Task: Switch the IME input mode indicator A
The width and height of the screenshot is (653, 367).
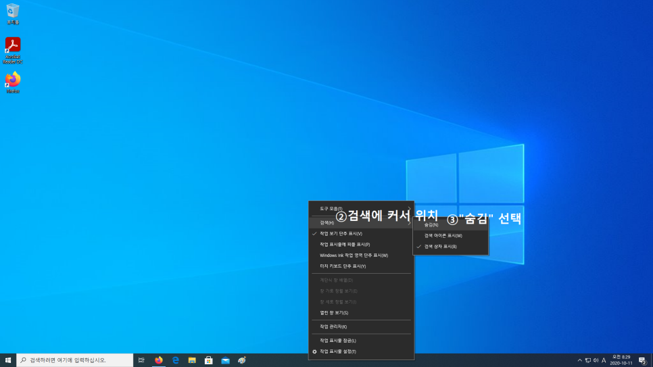Action: click(x=604, y=361)
